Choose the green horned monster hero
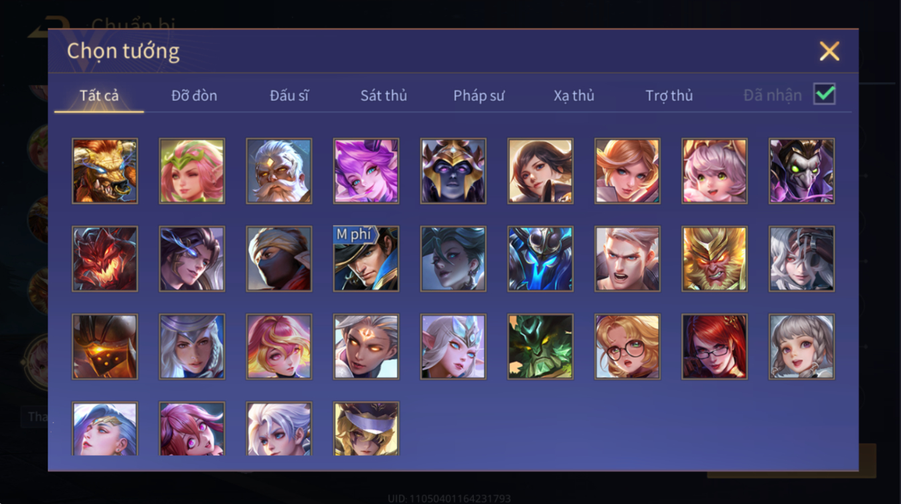Viewport: 901px width, 504px height. tap(540, 347)
